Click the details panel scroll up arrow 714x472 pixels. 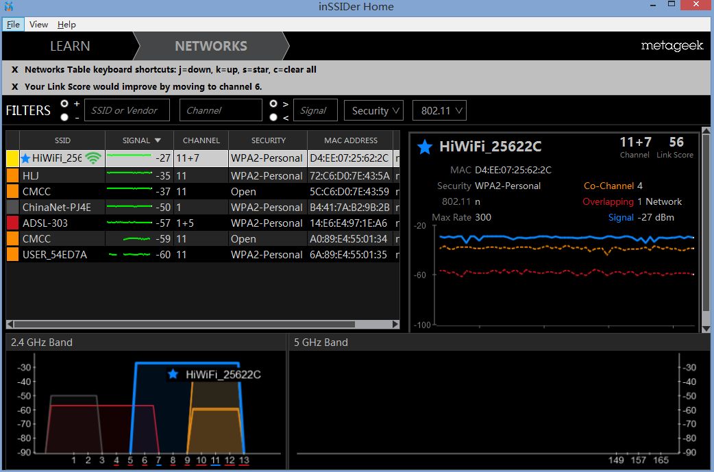[706, 131]
